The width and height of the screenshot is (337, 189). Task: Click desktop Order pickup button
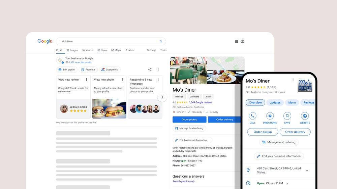tap(189, 120)
